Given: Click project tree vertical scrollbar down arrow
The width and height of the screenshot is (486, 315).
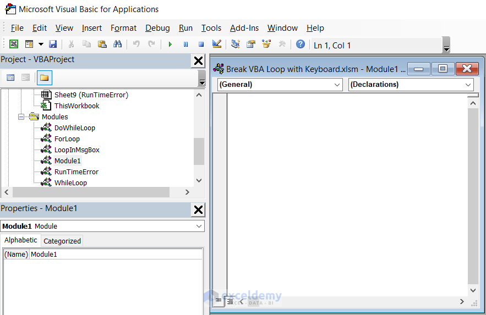Looking at the screenshot, I should pos(199,181).
